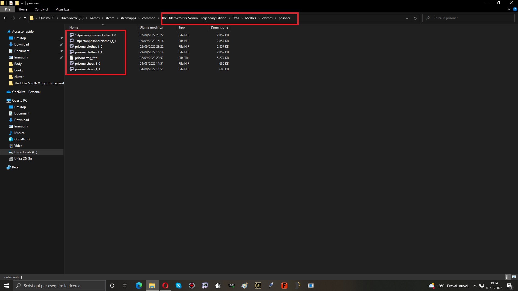Screen dimensions: 518x291
Task: Open the customize quick access toolbar dropdown
Action: pos(22,3)
